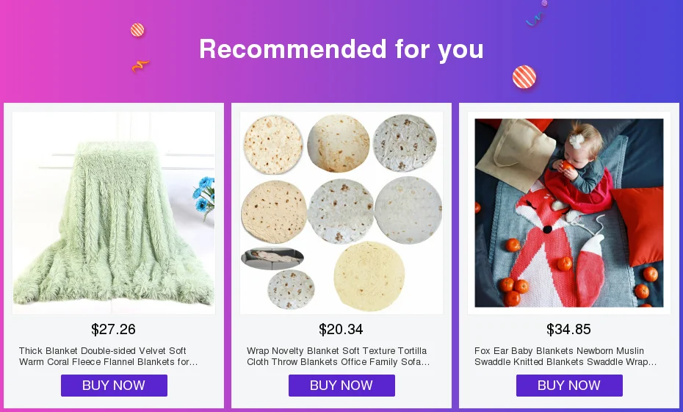683x412 pixels.
Task: Buy the $27.26 thick velvet blanket
Action: 114,386
